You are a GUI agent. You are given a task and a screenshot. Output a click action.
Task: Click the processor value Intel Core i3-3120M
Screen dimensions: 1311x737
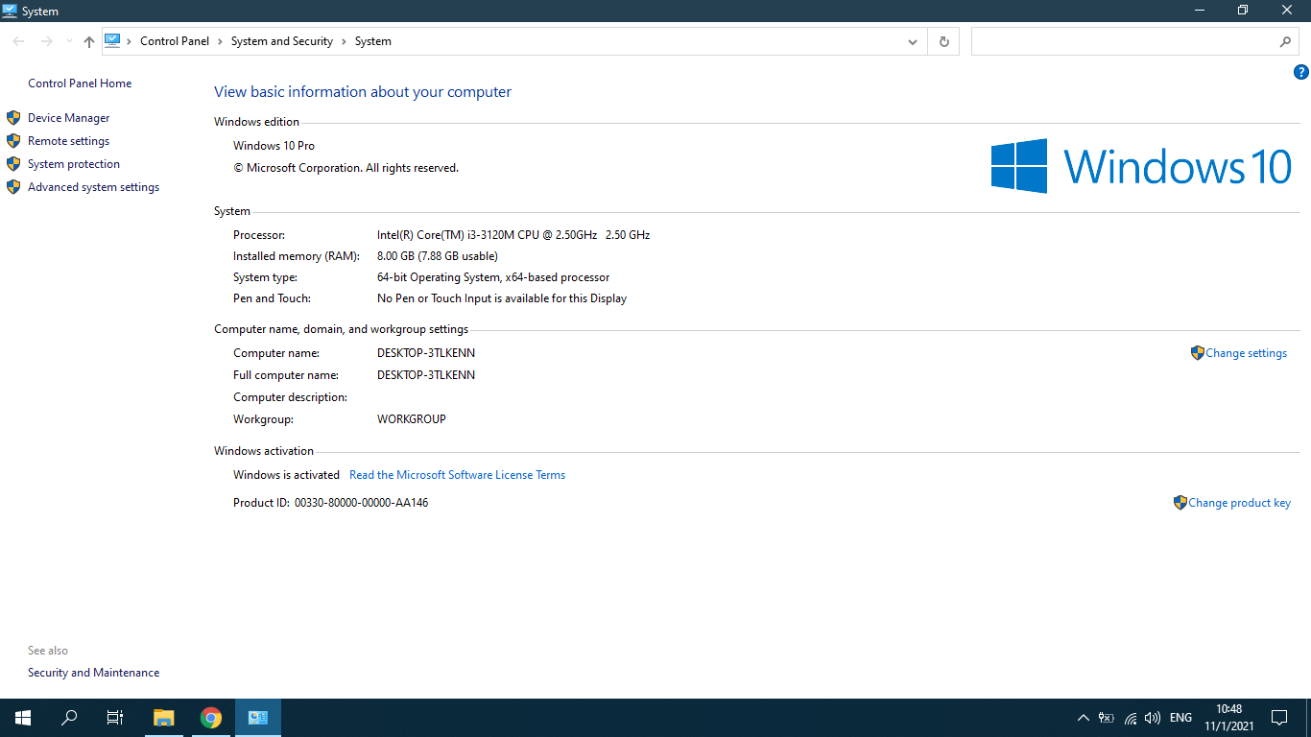513,235
